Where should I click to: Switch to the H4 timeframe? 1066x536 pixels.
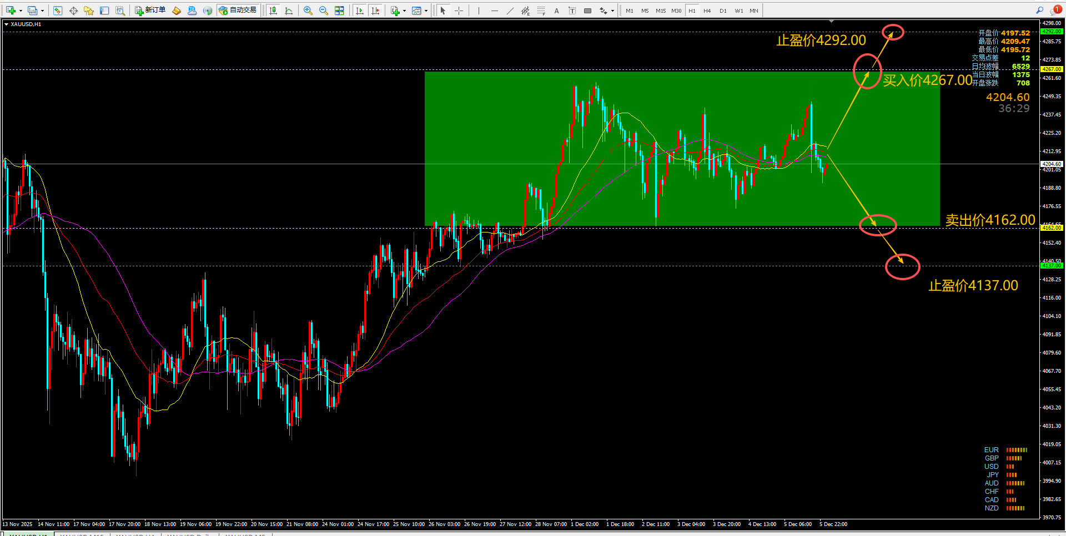(x=707, y=11)
